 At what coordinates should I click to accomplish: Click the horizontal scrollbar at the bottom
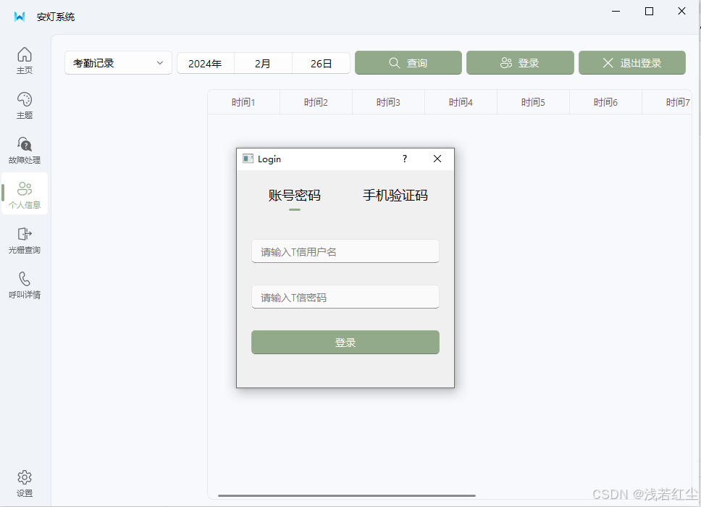click(x=290, y=495)
